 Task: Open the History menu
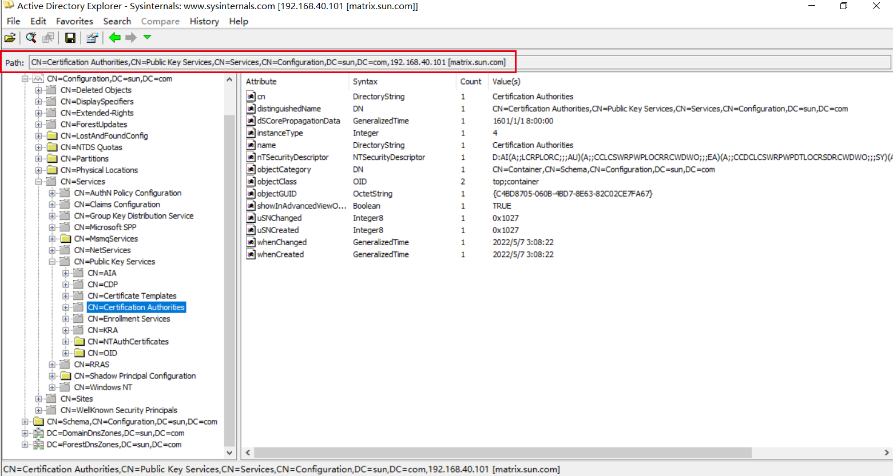pos(204,21)
